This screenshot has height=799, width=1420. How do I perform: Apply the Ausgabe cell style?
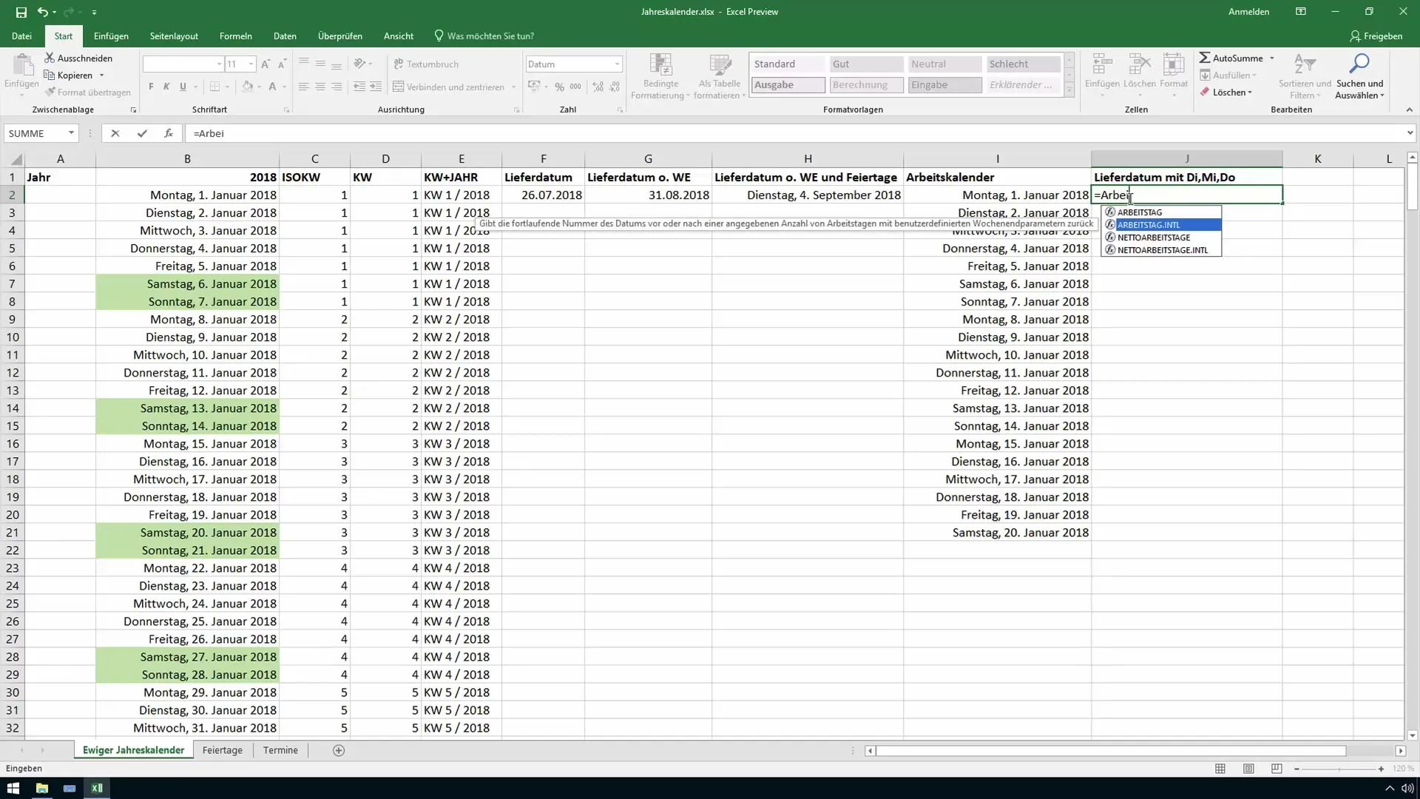tap(788, 85)
